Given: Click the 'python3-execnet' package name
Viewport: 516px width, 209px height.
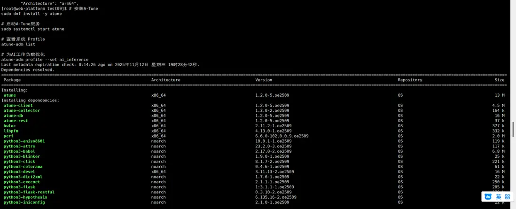Looking at the screenshot, I should pos(22,182).
